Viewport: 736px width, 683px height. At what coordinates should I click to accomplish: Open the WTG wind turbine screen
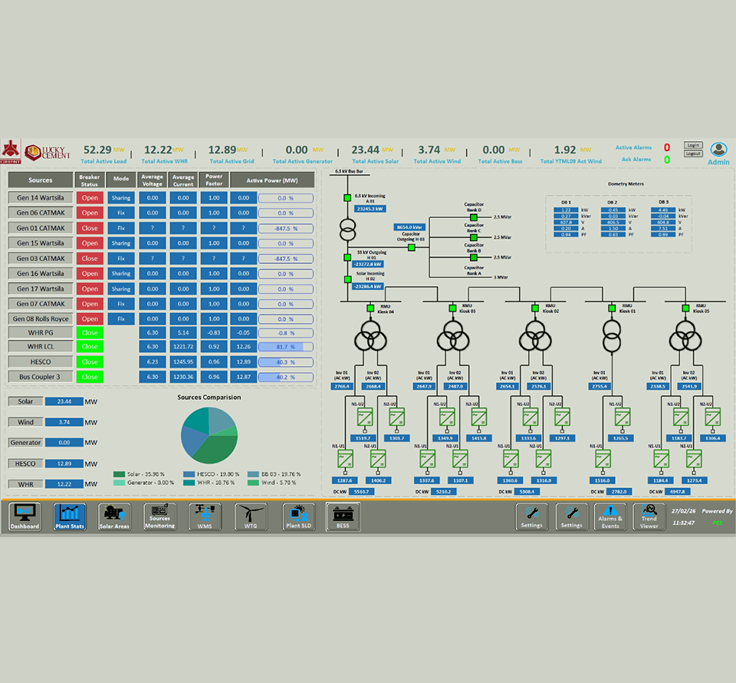[251, 517]
